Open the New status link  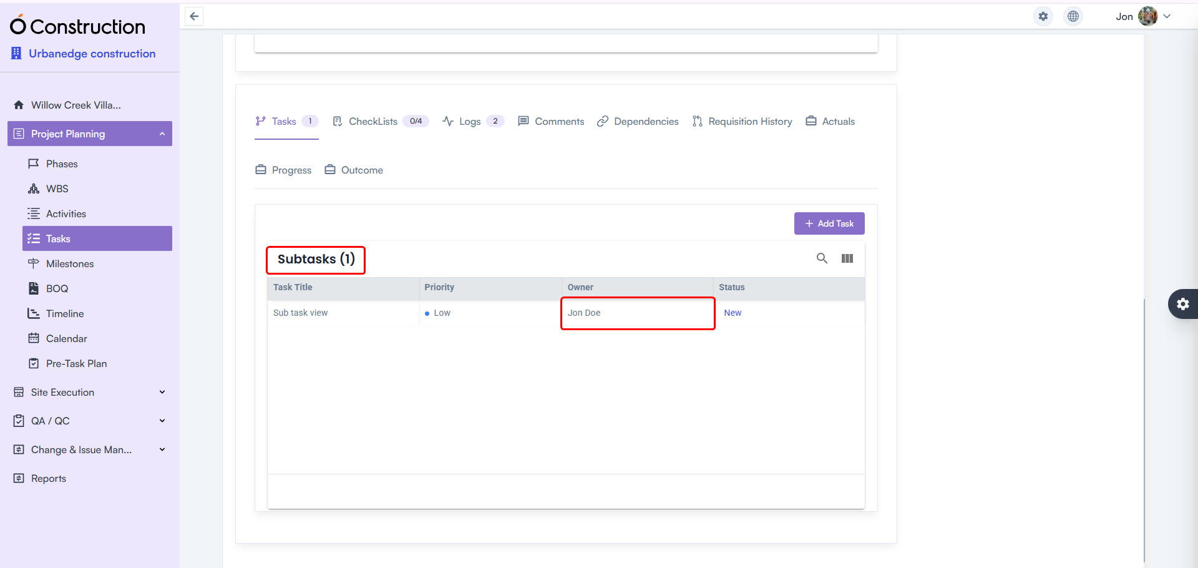tap(733, 313)
